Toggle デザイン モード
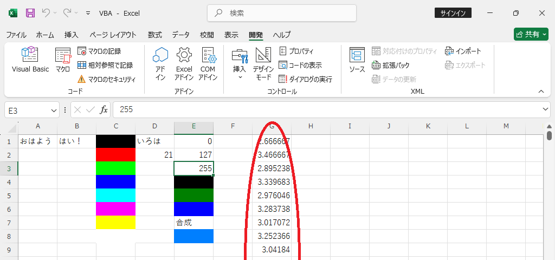 (263, 64)
